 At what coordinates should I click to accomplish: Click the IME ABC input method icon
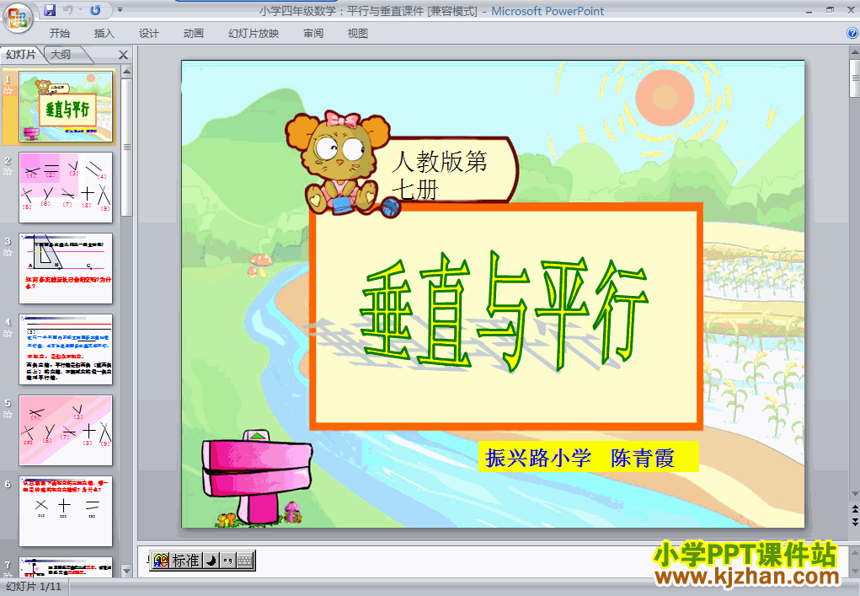(x=161, y=561)
